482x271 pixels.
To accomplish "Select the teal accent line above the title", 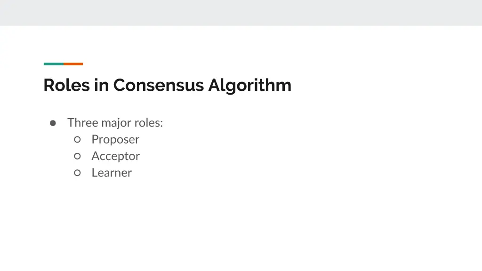I will (53, 64).
